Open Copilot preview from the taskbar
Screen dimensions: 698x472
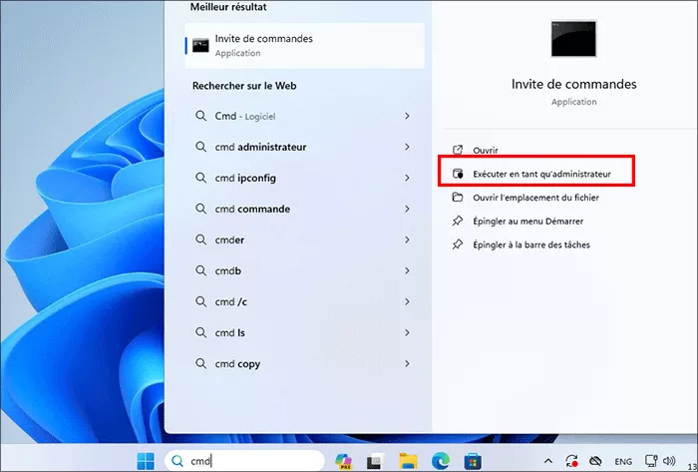click(x=344, y=461)
